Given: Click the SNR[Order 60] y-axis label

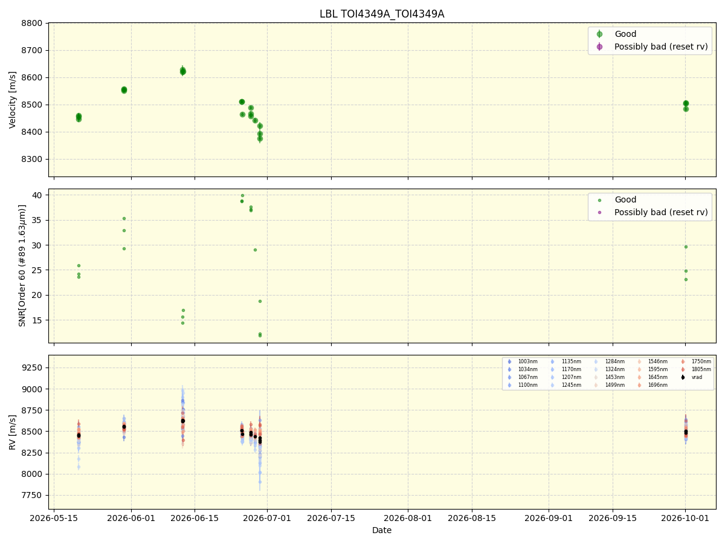Looking at the screenshot, I should point(22,265).
